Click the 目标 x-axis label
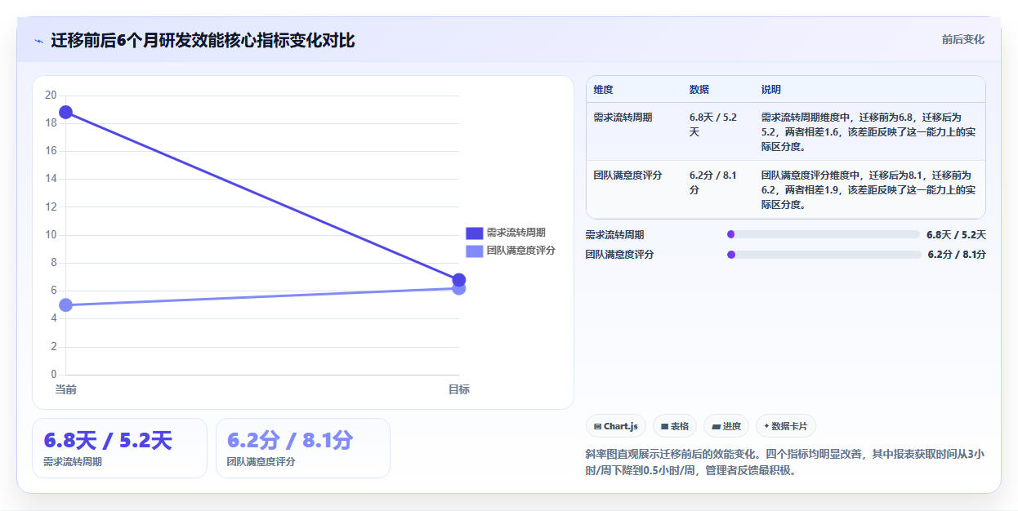This screenshot has width=1018, height=511. (x=459, y=389)
